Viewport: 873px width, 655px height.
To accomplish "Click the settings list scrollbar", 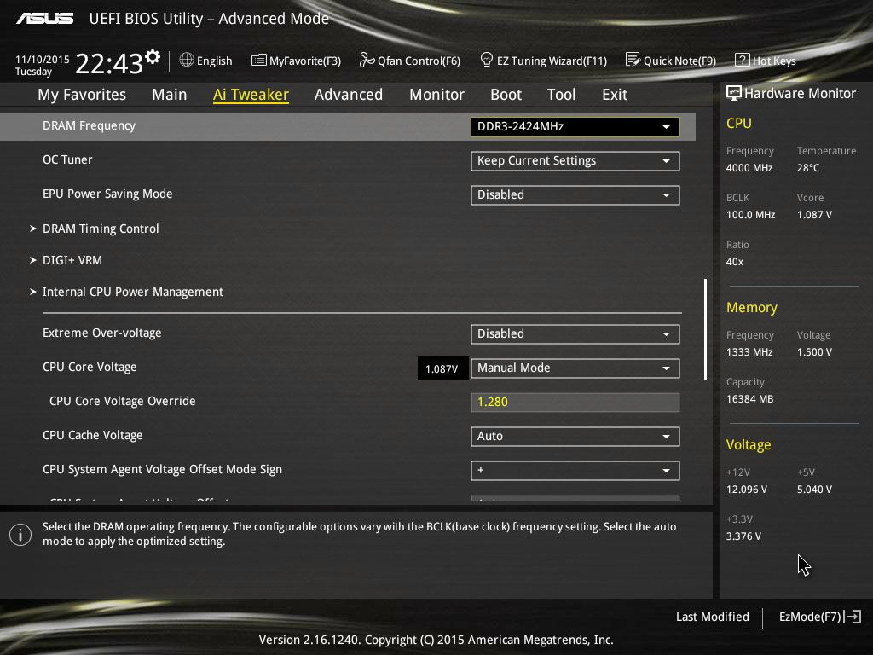I will point(705,330).
